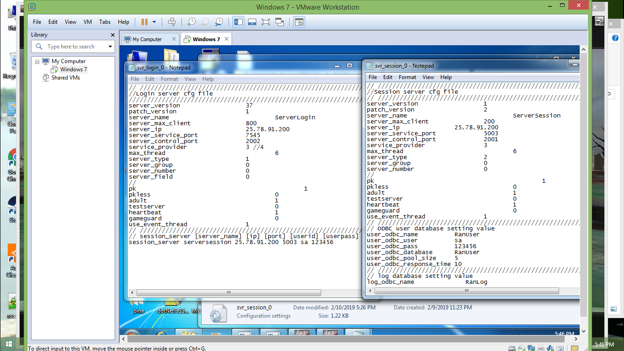The image size is (624, 351).
Task: Open the snapshot manager wrench-clock icon
Action: point(219,22)
